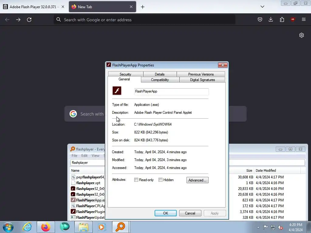Open the Compatibility tab
Screen dimensions: 311x233
pos(160,80)
